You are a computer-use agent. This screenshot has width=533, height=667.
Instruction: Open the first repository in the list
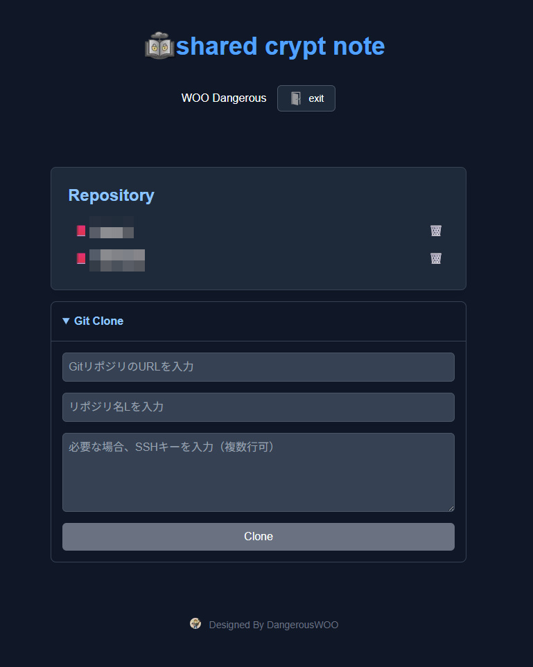pyautogui.click(x=111, y=228)
